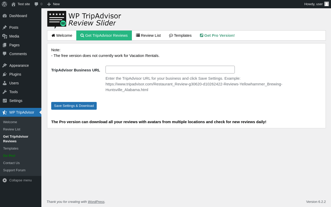Click the list icon on Review List tab
This screenshot has width=331, height=207.
point(138,35)
